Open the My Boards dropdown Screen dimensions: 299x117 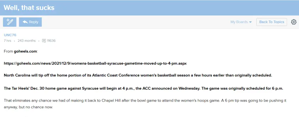point(239,22)
